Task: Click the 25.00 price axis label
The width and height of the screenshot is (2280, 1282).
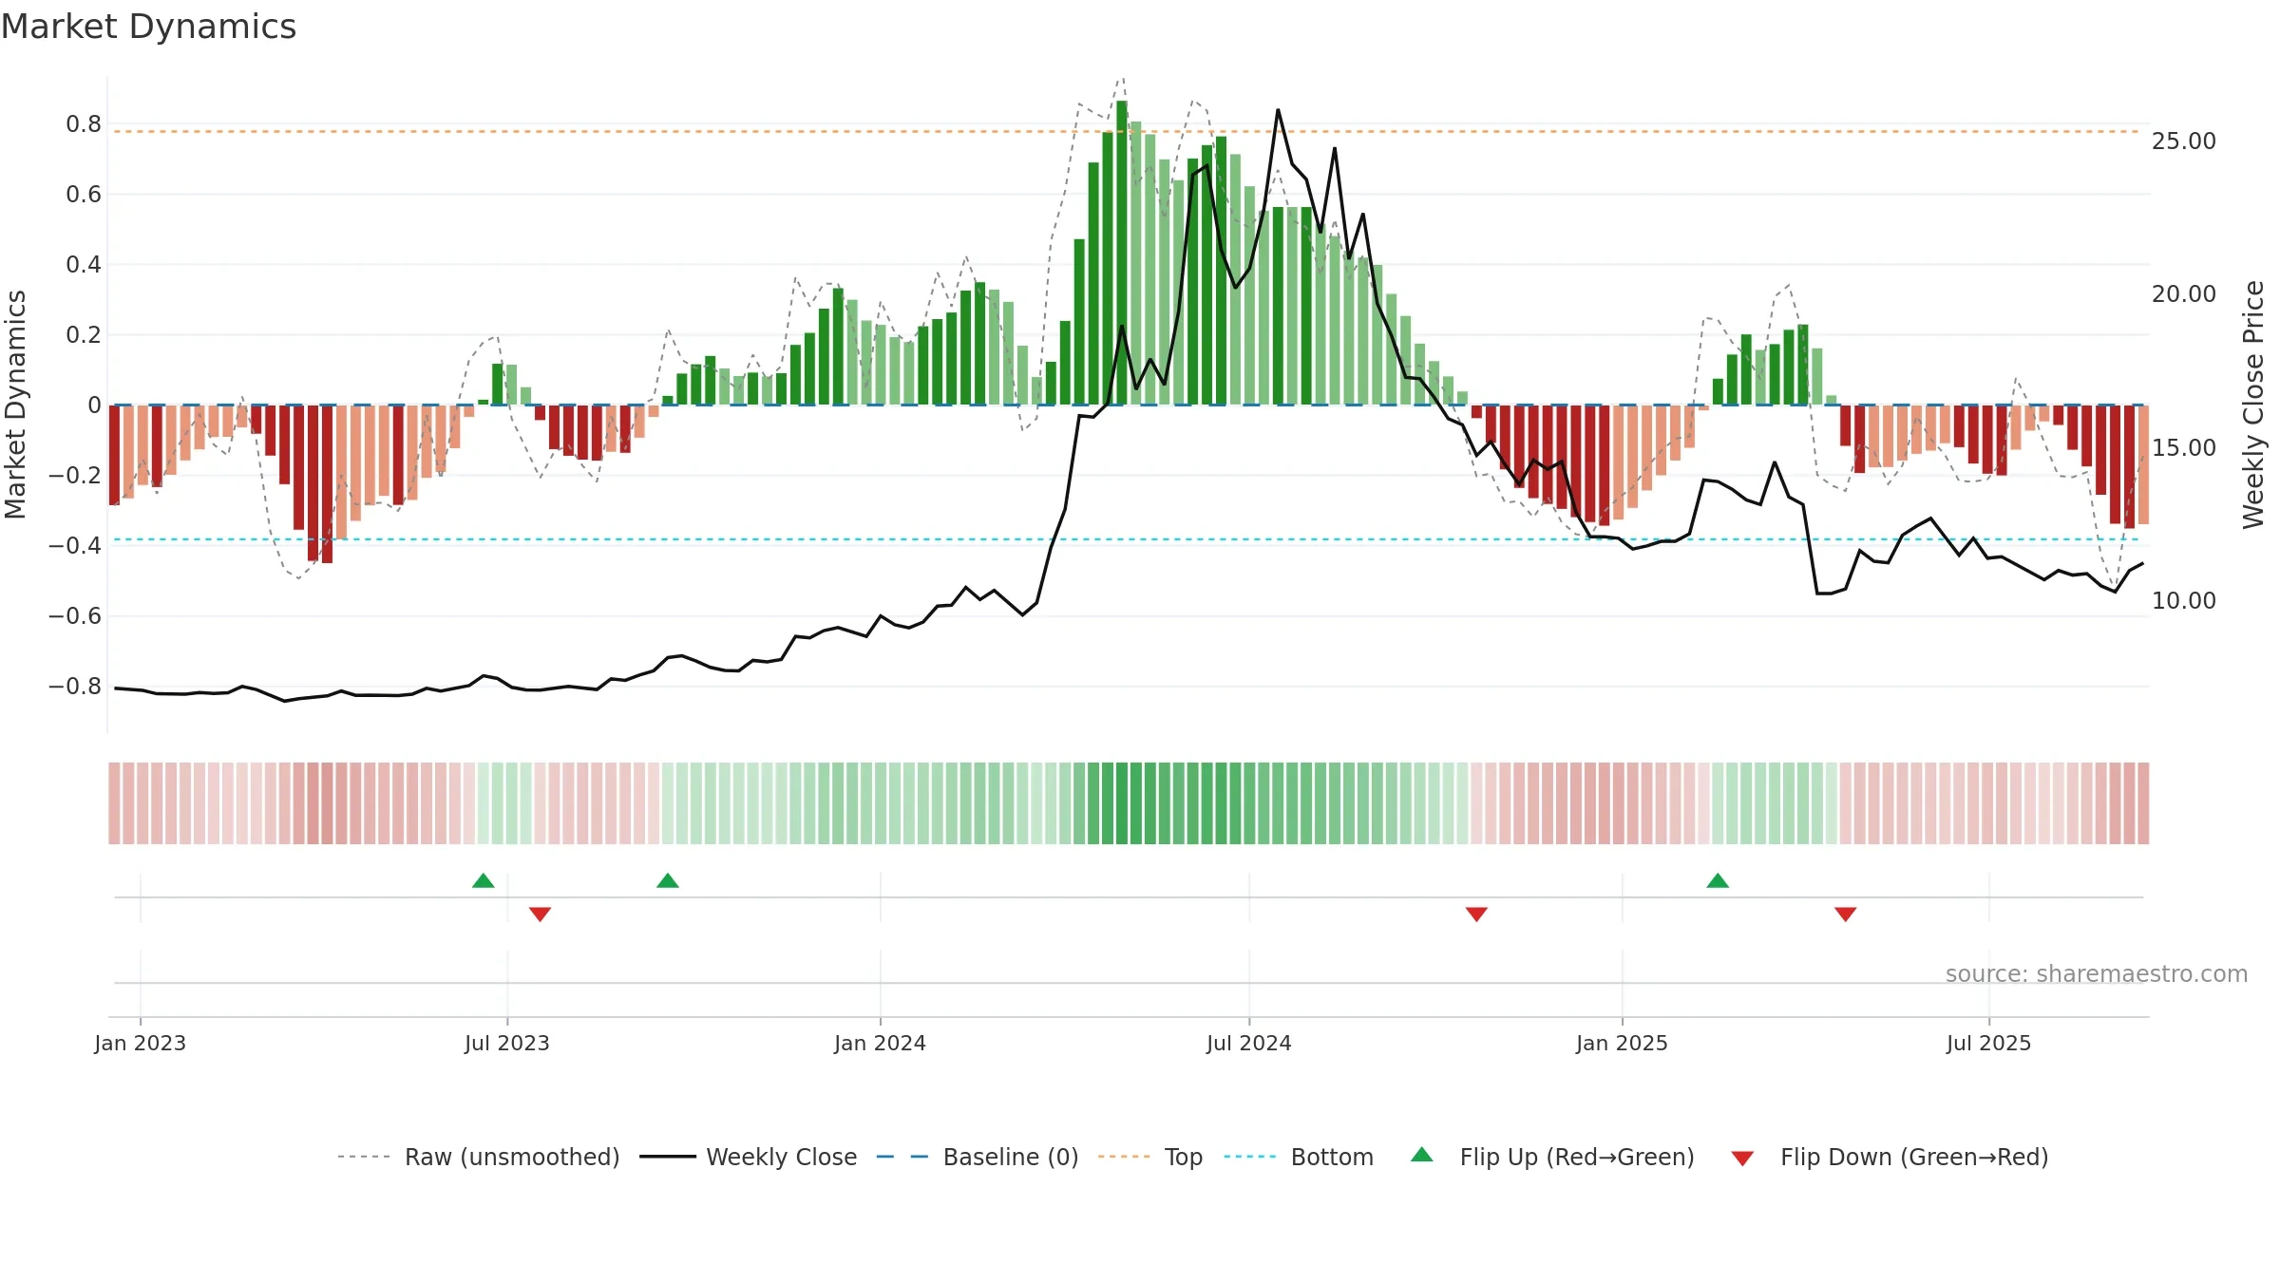Action: [2184, 141]
